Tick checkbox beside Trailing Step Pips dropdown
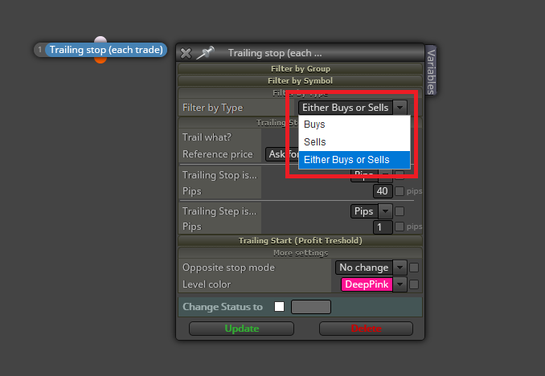 400,211
